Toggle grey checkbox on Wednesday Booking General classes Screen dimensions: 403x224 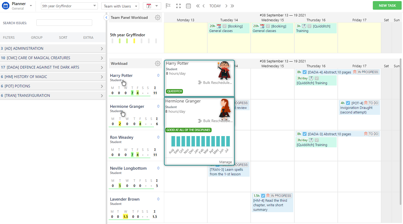pyautogui.click(x=268, y=26)
